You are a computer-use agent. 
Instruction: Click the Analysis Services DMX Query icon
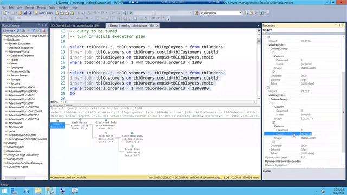pyautogui.click(x=67, y=13)
